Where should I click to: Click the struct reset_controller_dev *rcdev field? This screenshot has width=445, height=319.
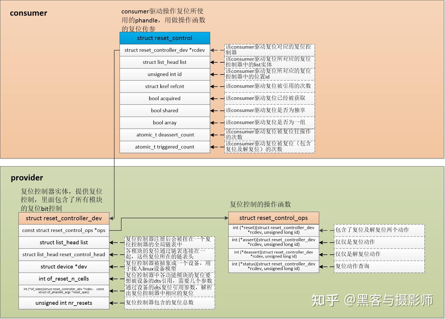165,50
